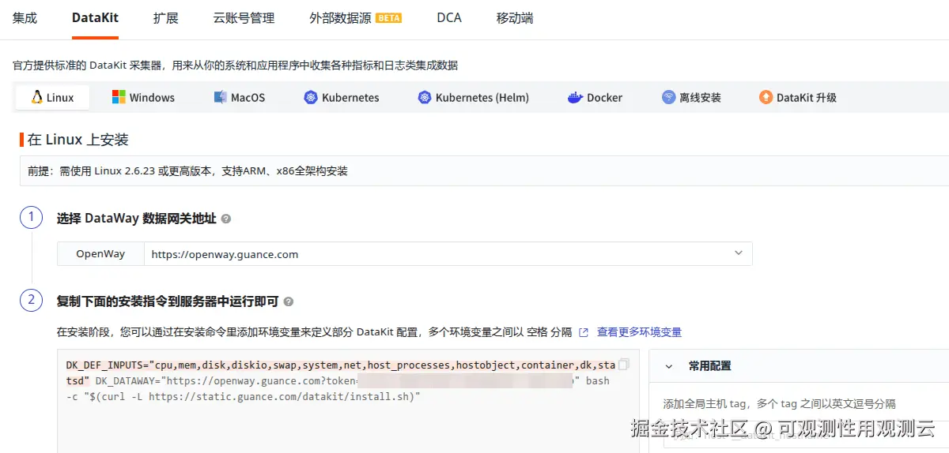949x453 pixels.
Task: Select the DataKit top tab
Action: pyautogui.click(x=95, y=17)
